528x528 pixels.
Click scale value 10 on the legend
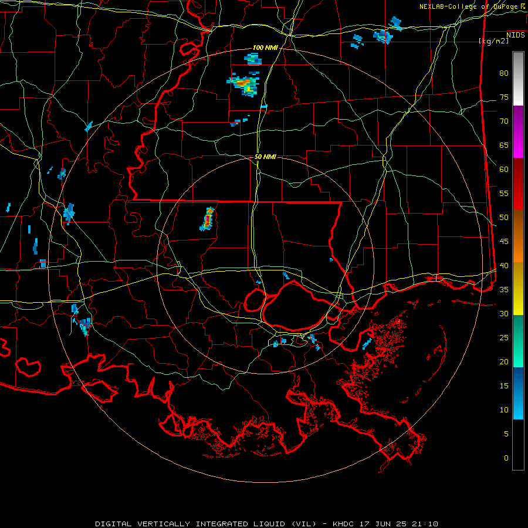[x=504, y=410]
